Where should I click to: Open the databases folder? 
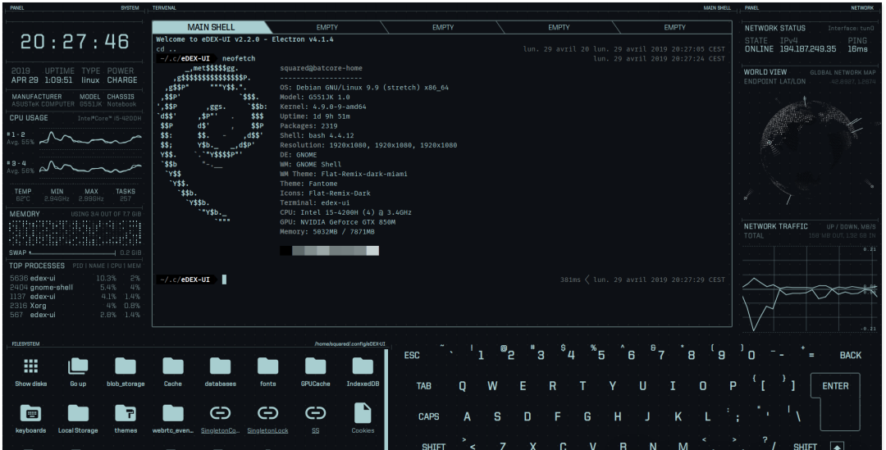(221, 366)
